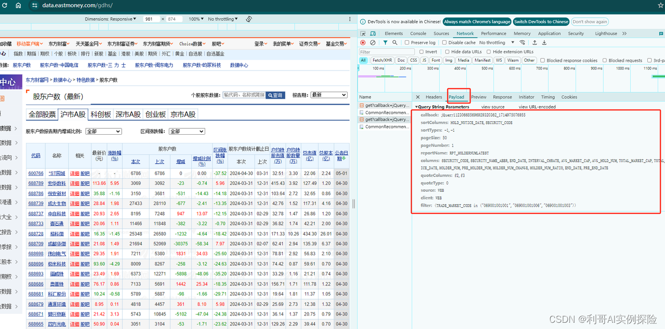This screenshot has width=665, height=329.
Task: Open stock code 600766 link
Action: pos(36,174)
